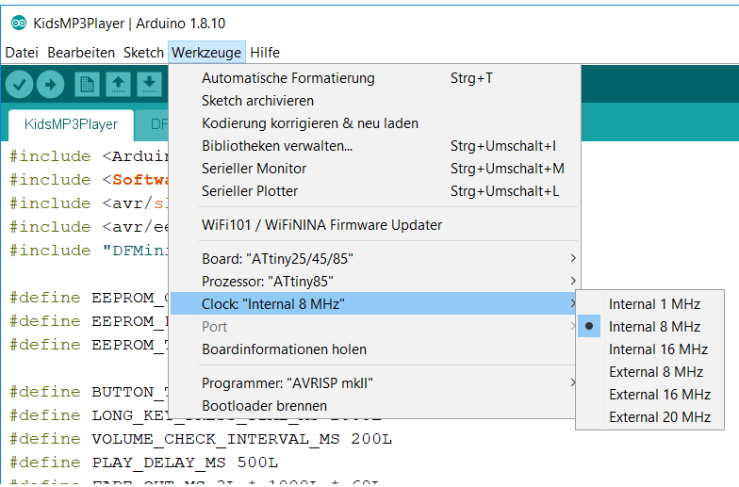
Task: Click the Open sketch toolbar icon
Action: pos(118,84)
